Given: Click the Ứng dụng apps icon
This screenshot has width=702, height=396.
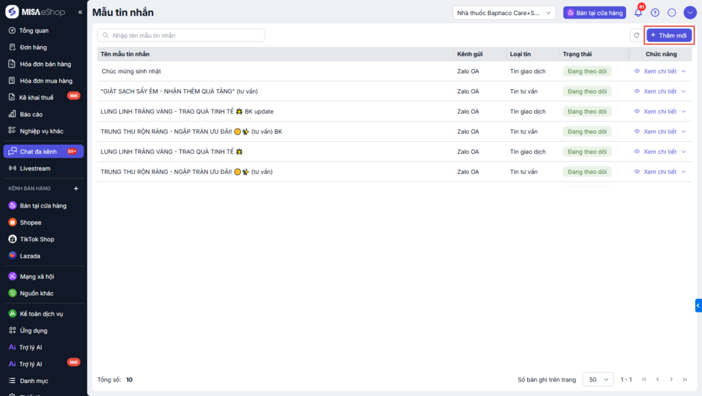Looking at the screenshot, I should pos(12,330).
